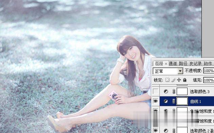Select the 曲线 1 layer mask thumbnail
214x133 pixels.
182,101
